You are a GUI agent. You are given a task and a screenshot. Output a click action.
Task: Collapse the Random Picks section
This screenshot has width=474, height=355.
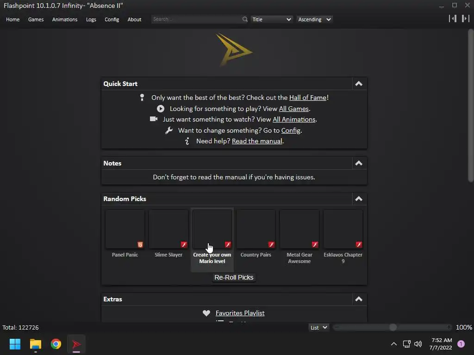coord(359,199)
